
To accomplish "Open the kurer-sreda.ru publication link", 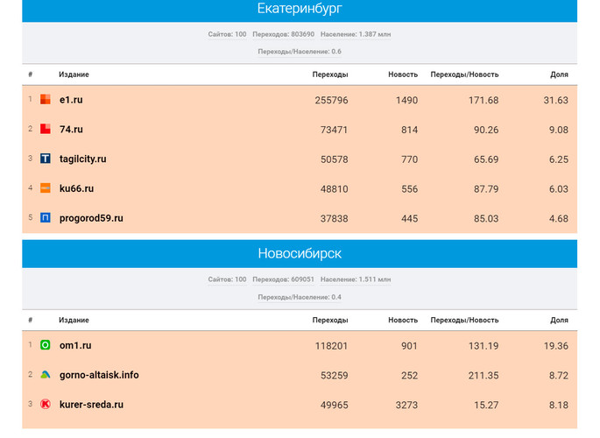I will click(91, 405).
